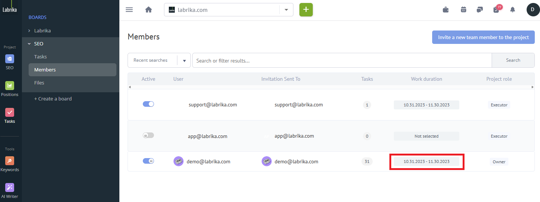Viewport: 540px width, 202px height.
Task: Click user app@labrika.com in the User column
Action: click(x=208, y=136)
